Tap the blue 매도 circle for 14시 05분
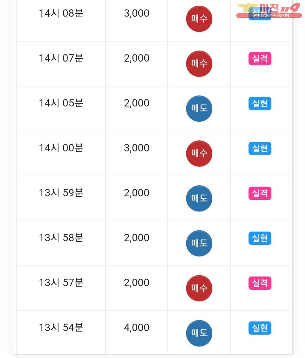Viewport: 305px width, 358px height. tap(199, 108)
